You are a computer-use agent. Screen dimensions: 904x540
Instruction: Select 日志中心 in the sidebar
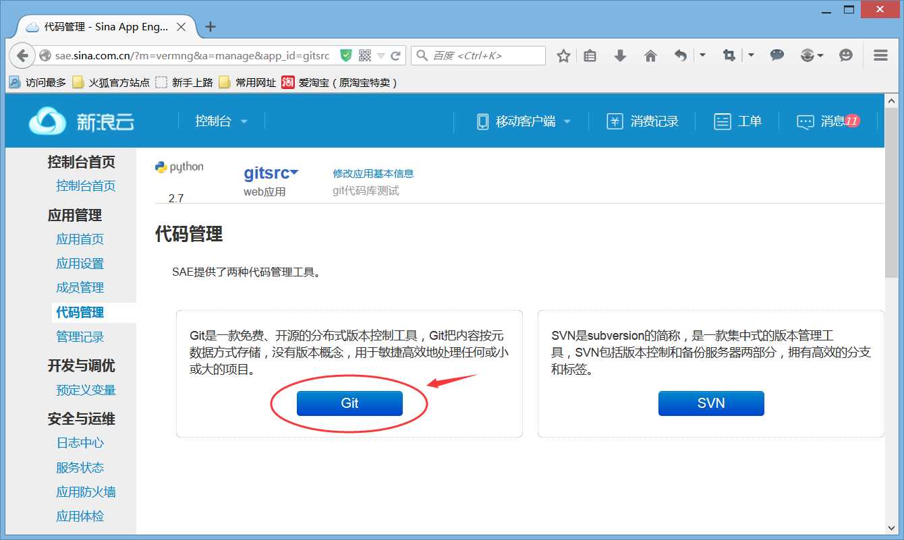click(x=80, y=442)
